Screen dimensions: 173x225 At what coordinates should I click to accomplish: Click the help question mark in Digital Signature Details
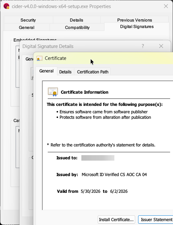[143, 46]
